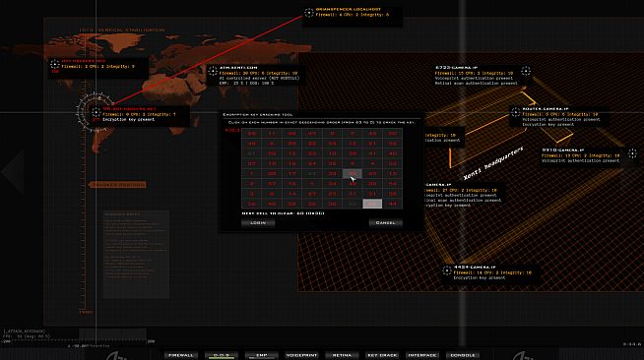The image size is (644, 360).
Task: Click the 'Xenti headquarters' label on the grid
Action: coord(493,163)
